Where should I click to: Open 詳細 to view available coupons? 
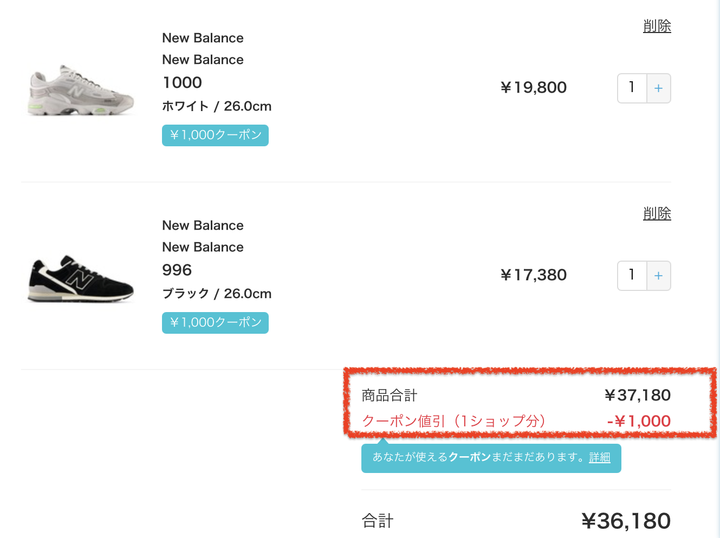599,458
